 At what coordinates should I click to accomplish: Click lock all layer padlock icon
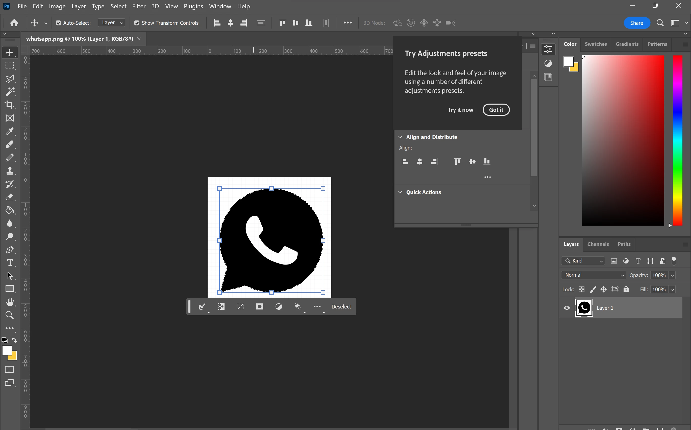pos(626,289)
